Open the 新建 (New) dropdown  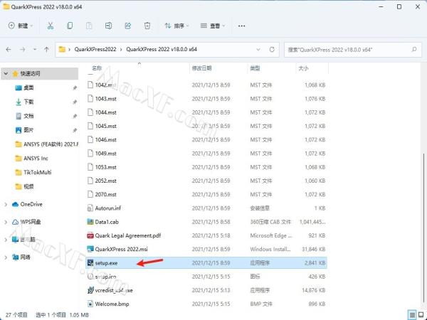[20, 26]
